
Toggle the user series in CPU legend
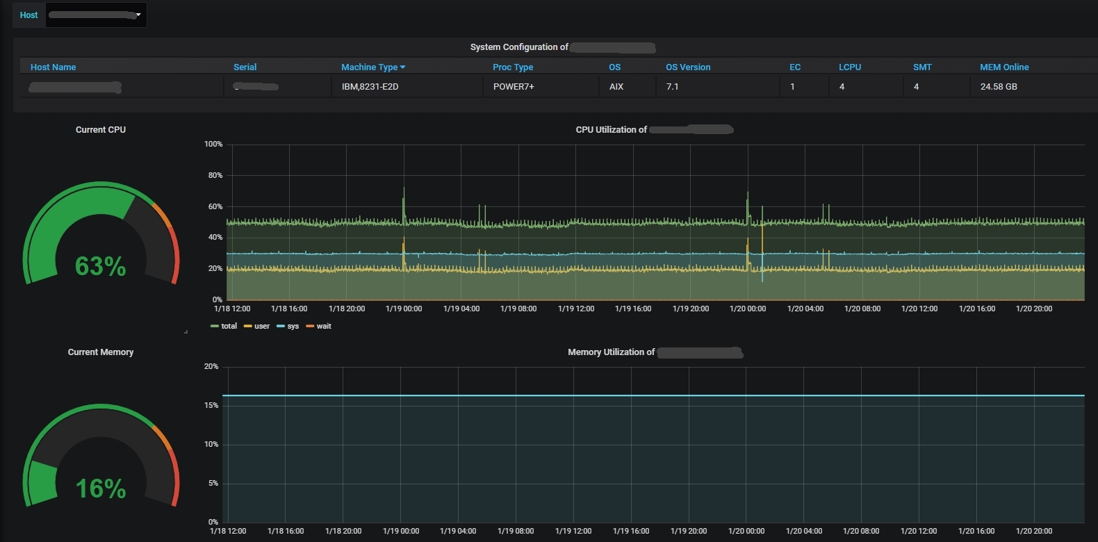click(261, 327)
